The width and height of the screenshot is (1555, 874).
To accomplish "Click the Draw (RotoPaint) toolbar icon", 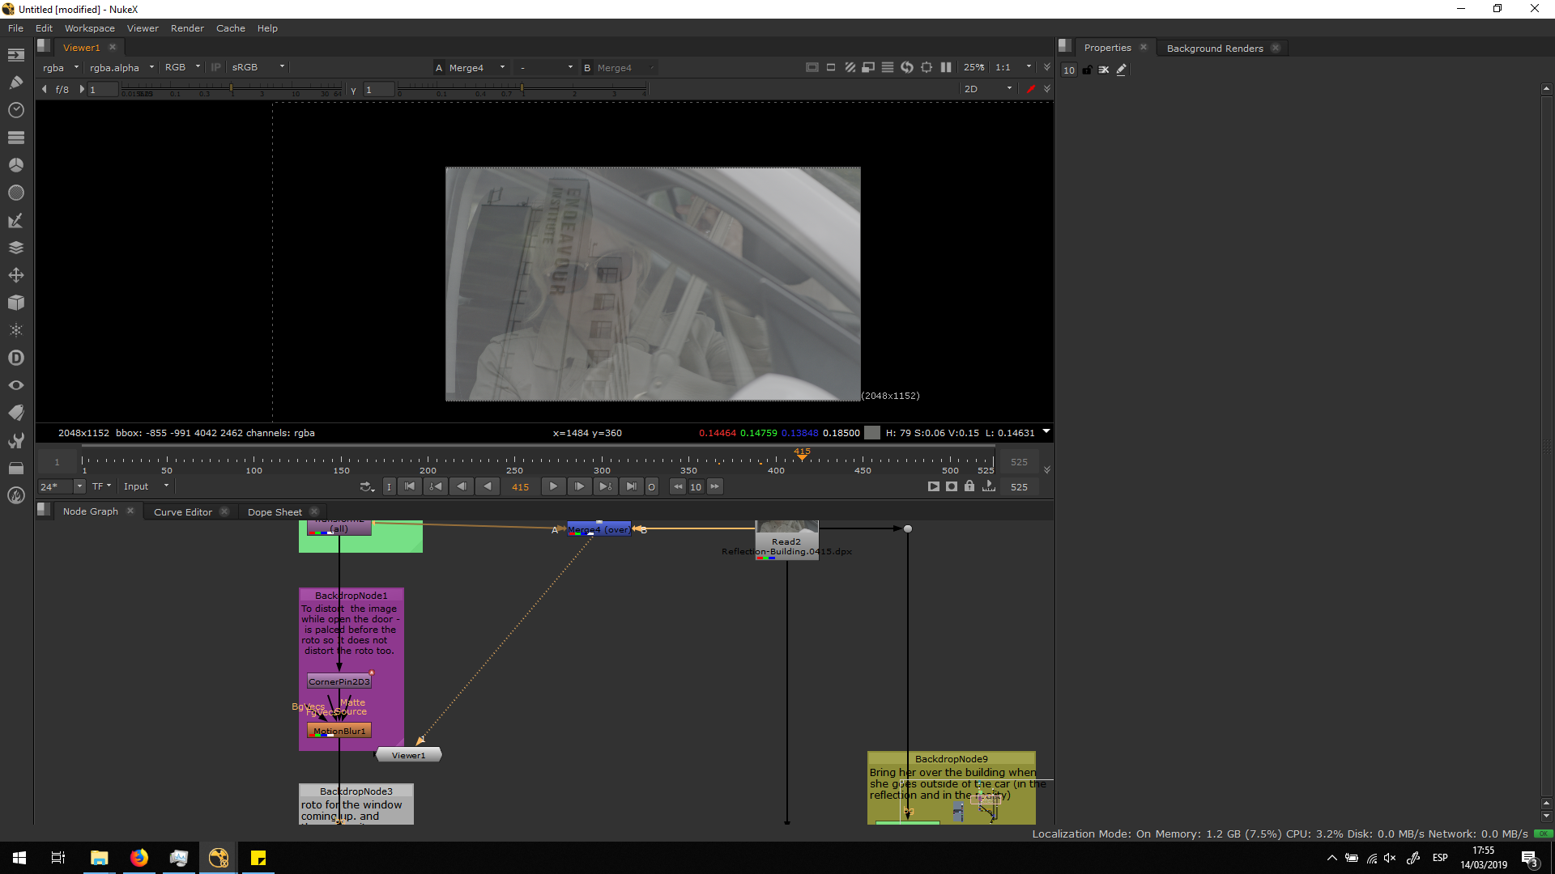I will coord(15,83).
